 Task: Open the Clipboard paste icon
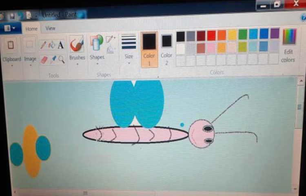(11, 45)
